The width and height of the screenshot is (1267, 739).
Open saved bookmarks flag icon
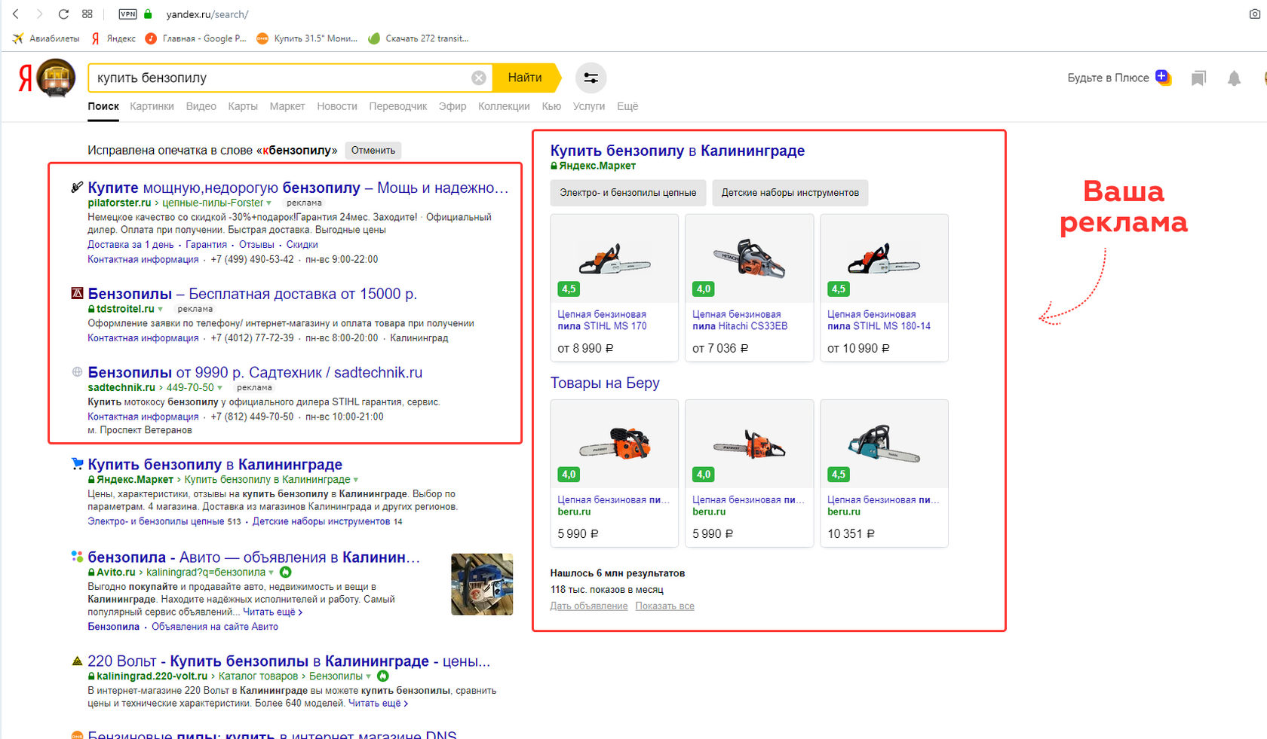click(x=1198, y=78)
